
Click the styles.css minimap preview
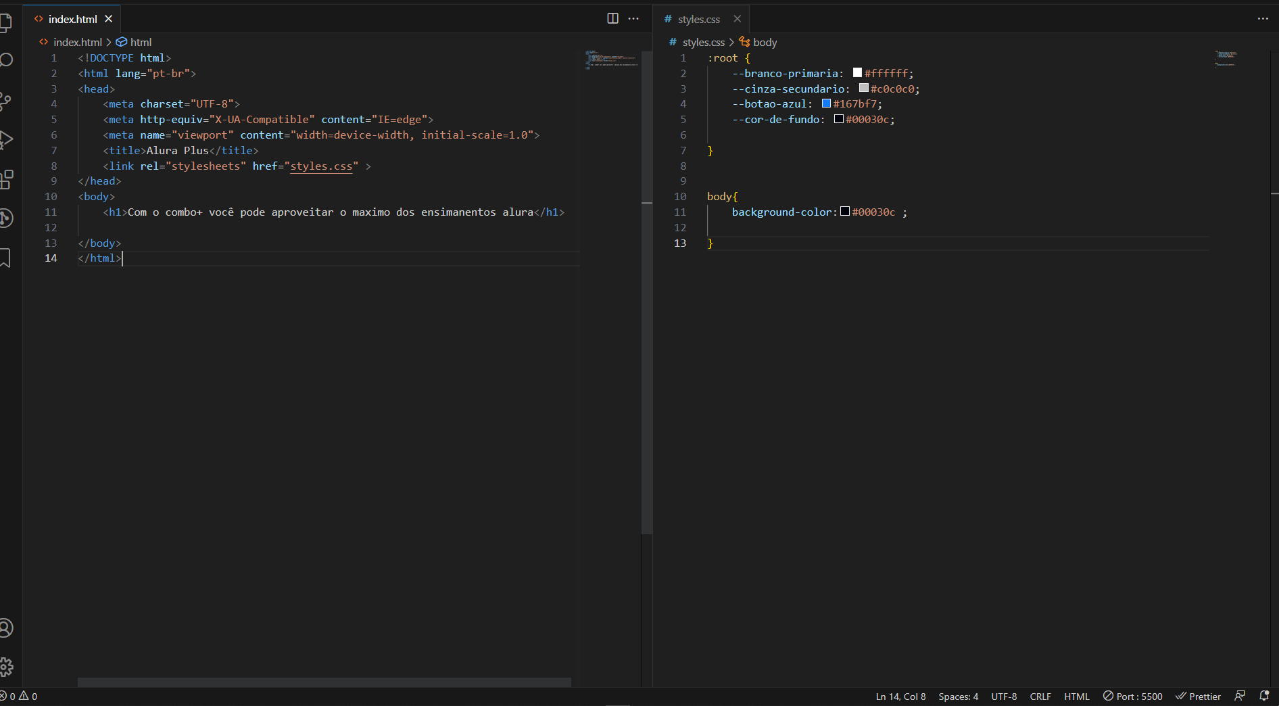tap(1226, 58)
